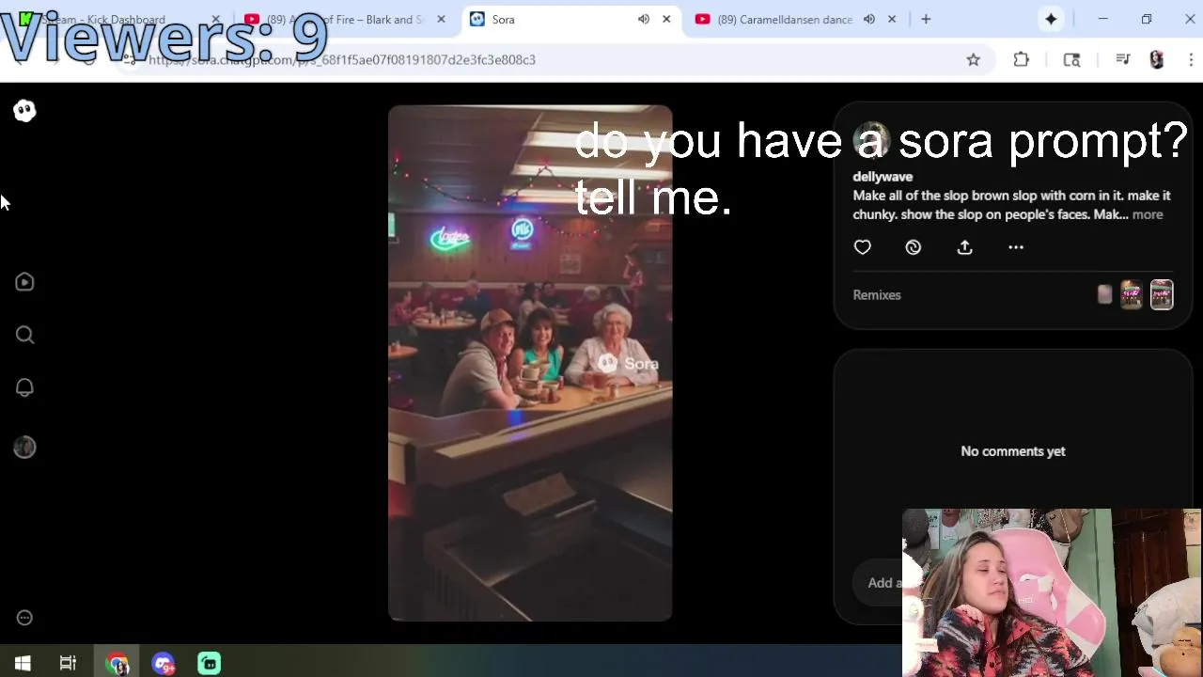Open the three-dot post options menu
This screenshot has height=677, width=1203.
1016,247
